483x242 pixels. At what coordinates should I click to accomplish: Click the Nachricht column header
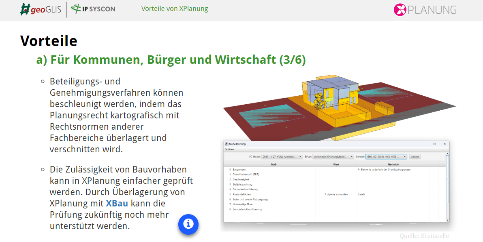click(x=394, y=164)
